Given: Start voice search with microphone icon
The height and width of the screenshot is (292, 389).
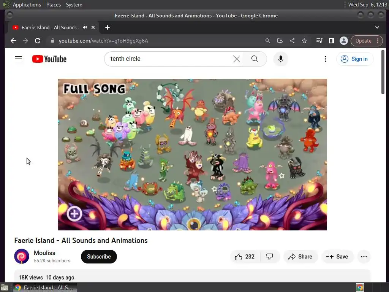Looking at the screenshot, I should pos(281,59).
